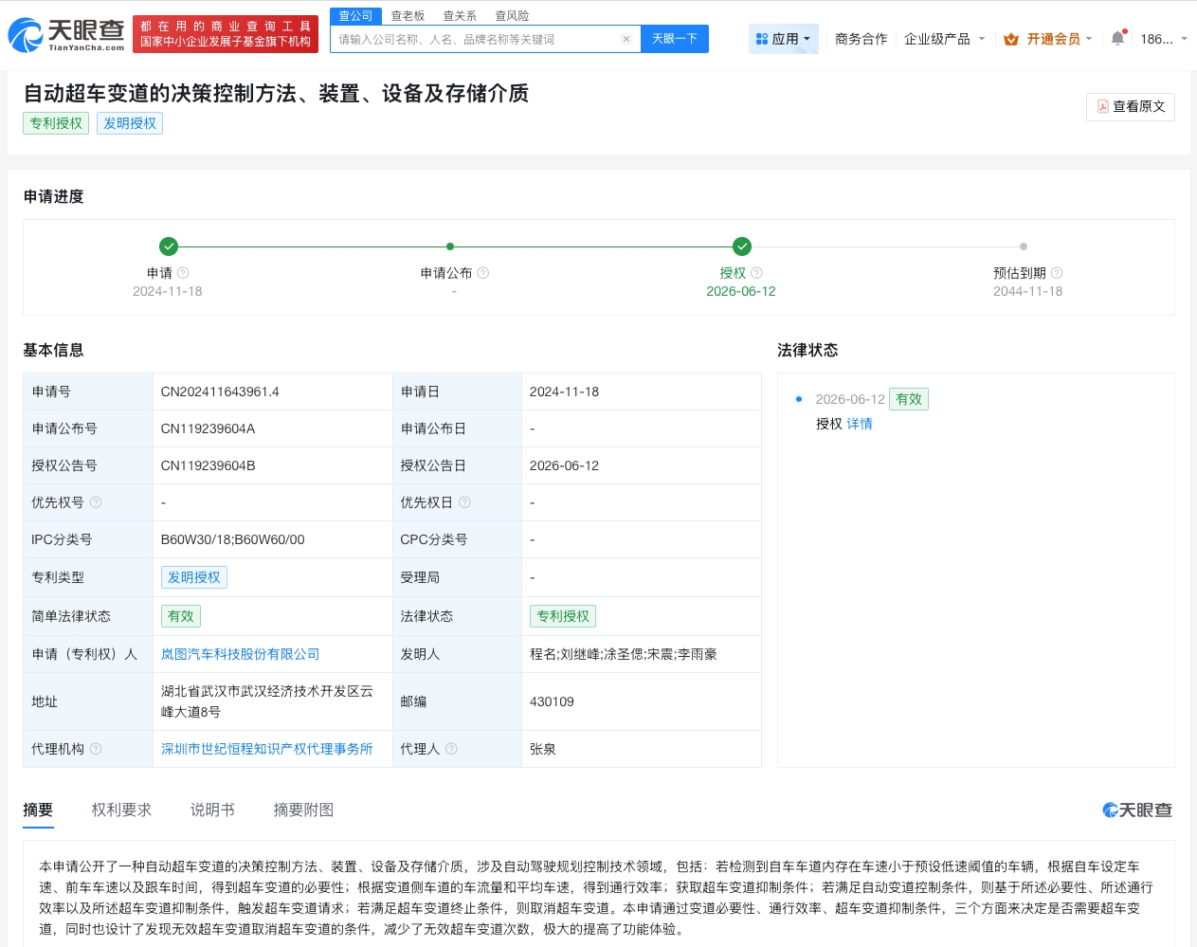Click the 专利授权 tag under title

coord(56,123)
